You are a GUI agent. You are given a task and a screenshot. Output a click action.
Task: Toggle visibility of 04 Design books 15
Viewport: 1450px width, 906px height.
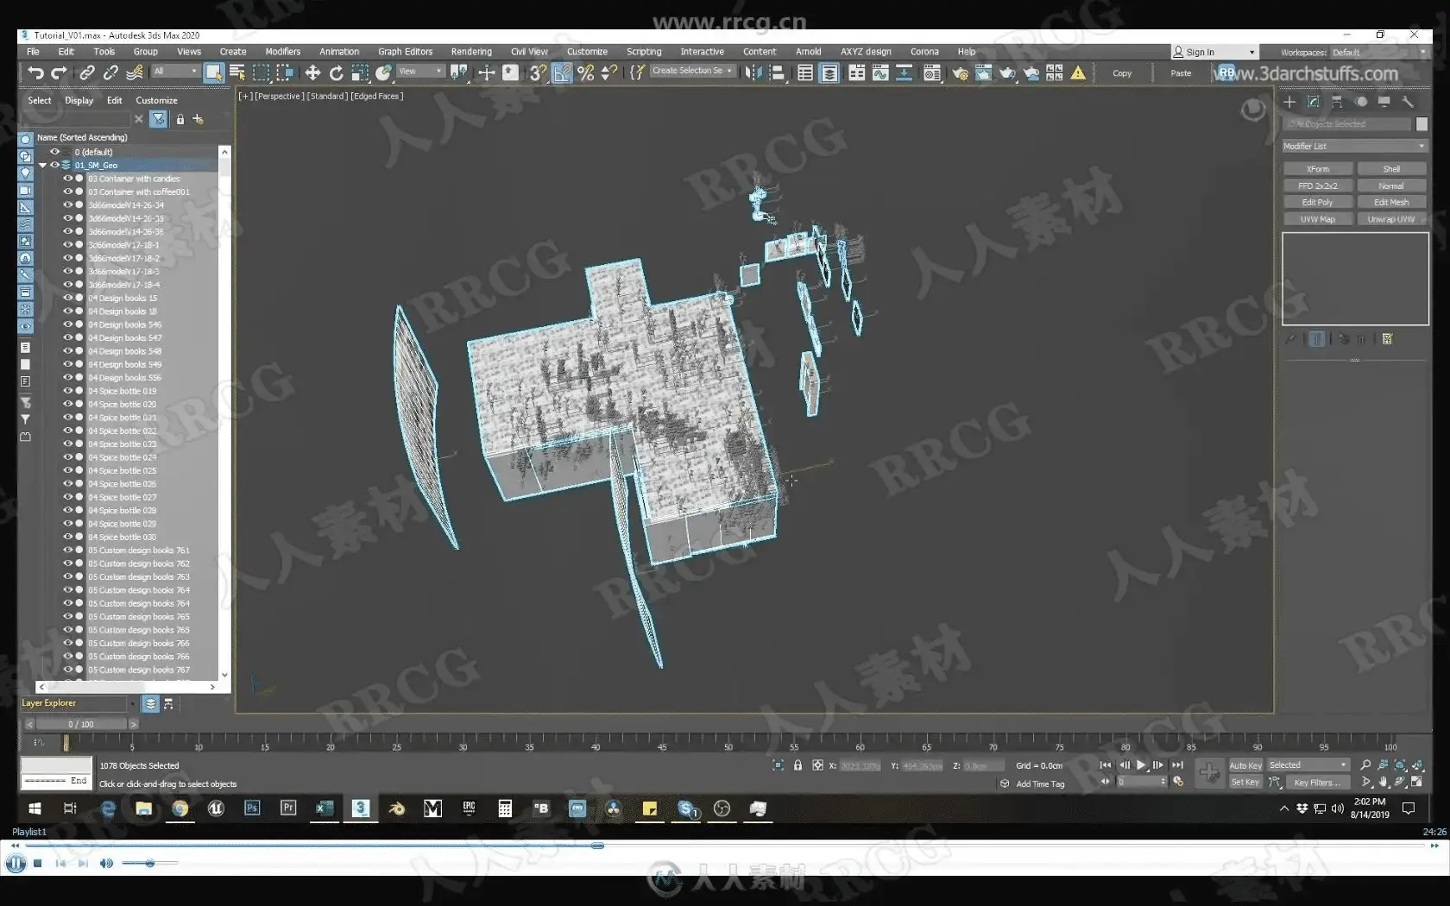(x=67, y=298)
